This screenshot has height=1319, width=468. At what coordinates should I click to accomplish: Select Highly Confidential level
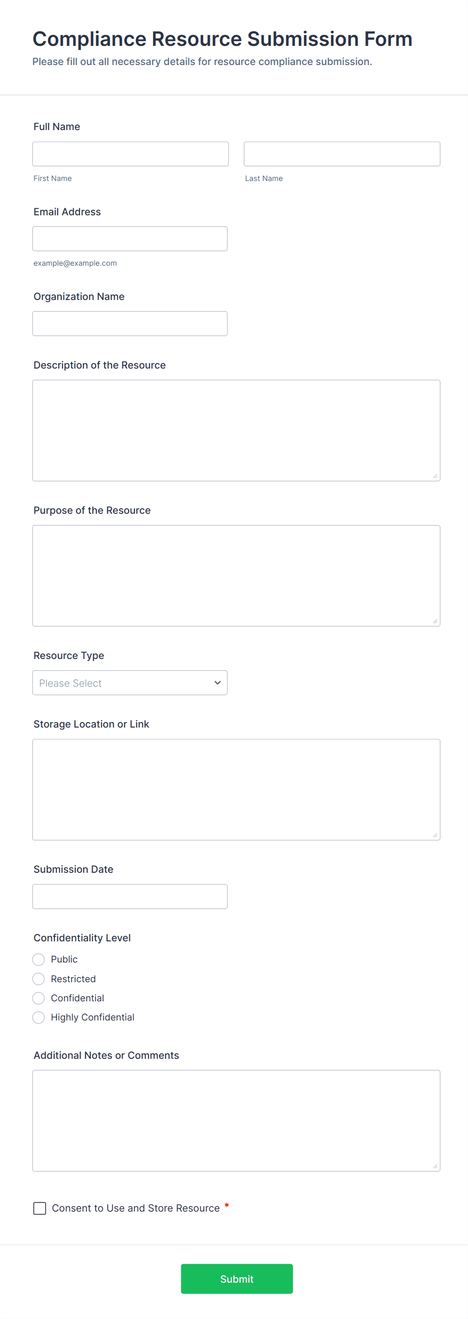coord(39,1017)
